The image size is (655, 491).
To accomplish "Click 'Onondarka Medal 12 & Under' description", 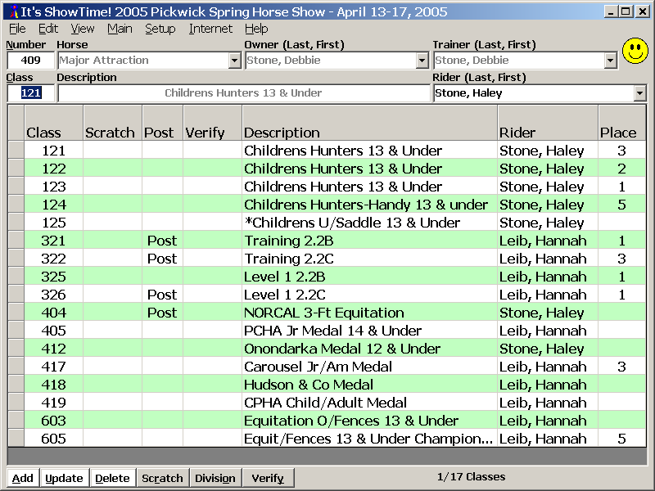I will [342, 349].
